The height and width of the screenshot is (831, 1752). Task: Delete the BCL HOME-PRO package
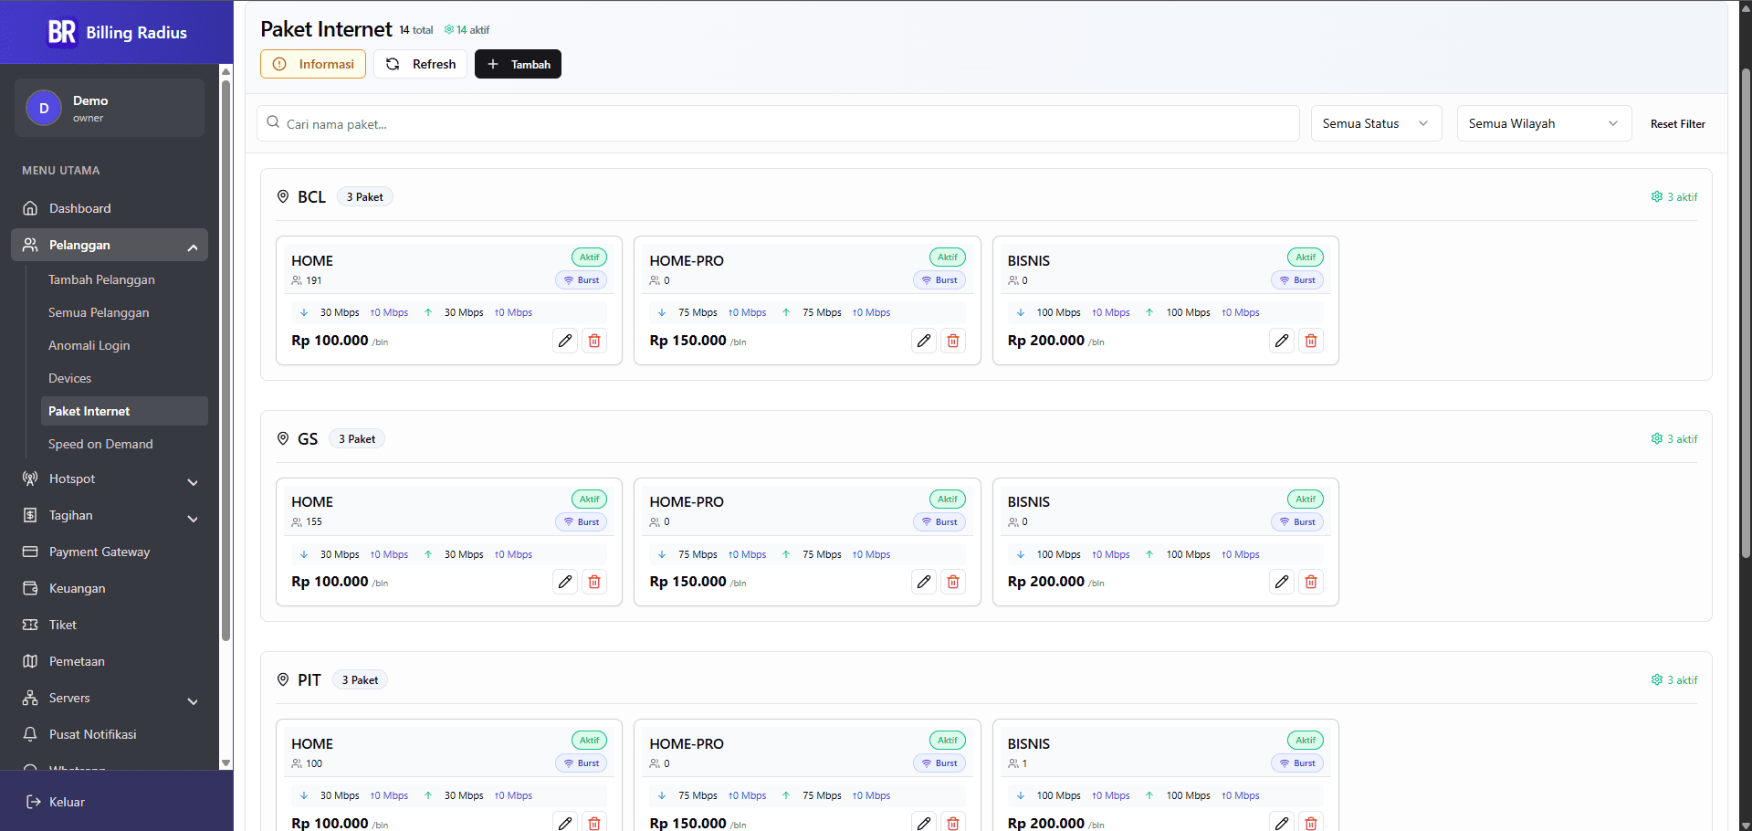tap(953, 341)
